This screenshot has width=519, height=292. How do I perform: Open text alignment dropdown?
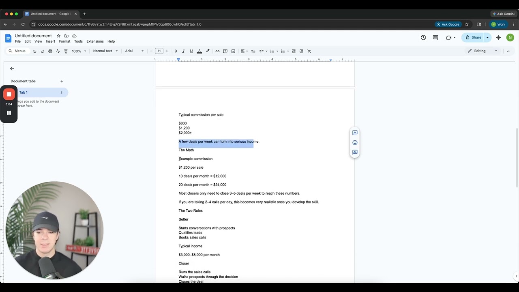pos(244,51)
